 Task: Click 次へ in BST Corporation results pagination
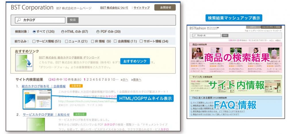125,80
